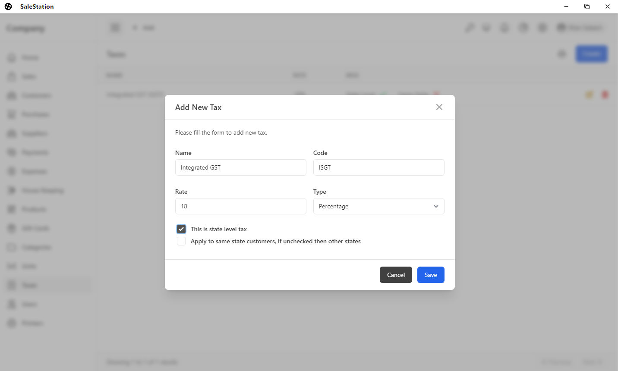
Task: Uncheck "This is state level tax"
Action: (x=181, y=229)
